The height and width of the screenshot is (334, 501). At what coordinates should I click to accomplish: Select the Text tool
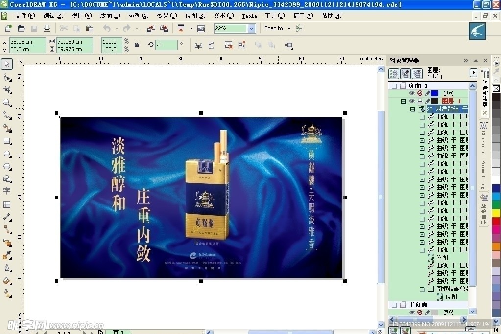(7, 191)
